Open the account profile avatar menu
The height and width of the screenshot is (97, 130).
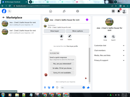(x=124, y=11)
